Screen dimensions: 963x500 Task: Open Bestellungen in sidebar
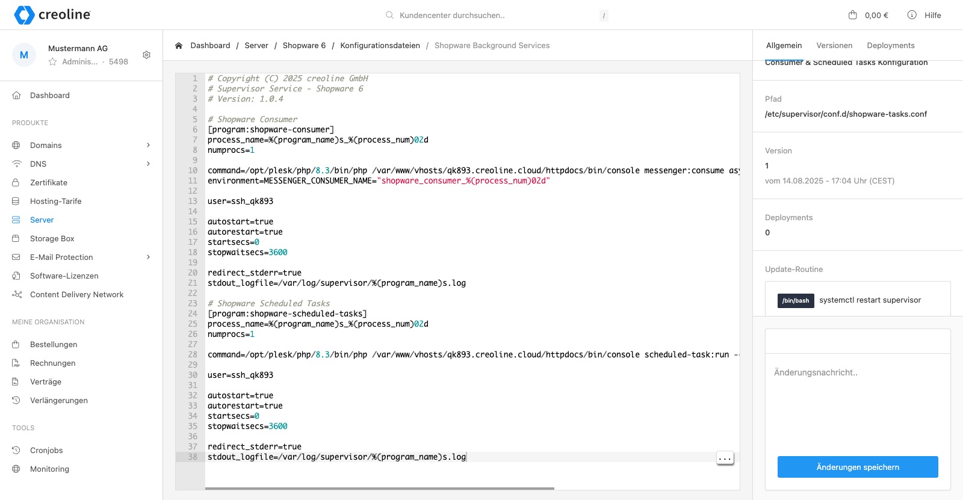point(54,344)
